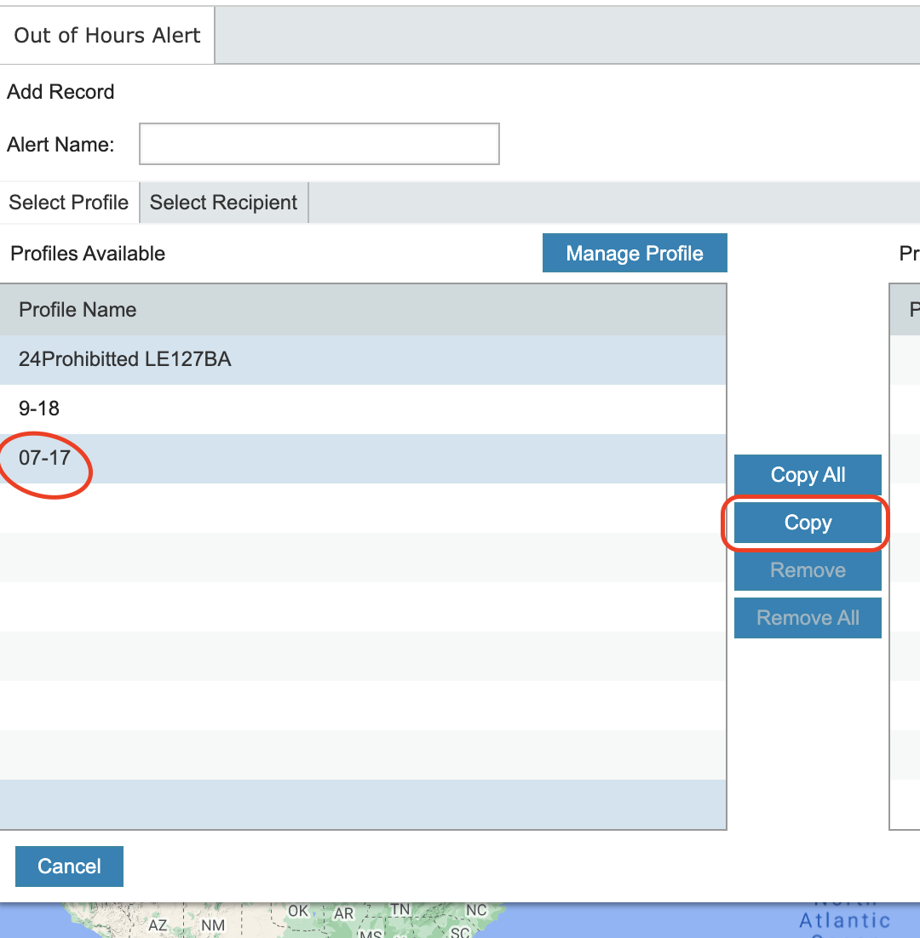
Task: Click the Profiles Available label
Action: click(88, 254)
